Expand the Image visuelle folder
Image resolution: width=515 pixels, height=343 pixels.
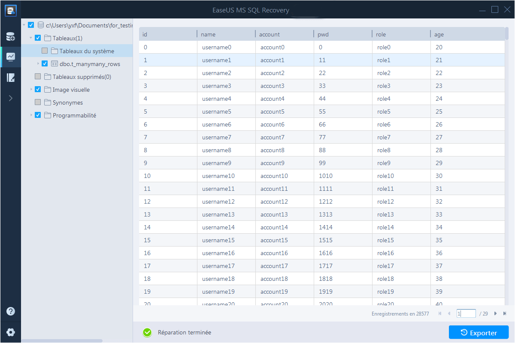31,90
